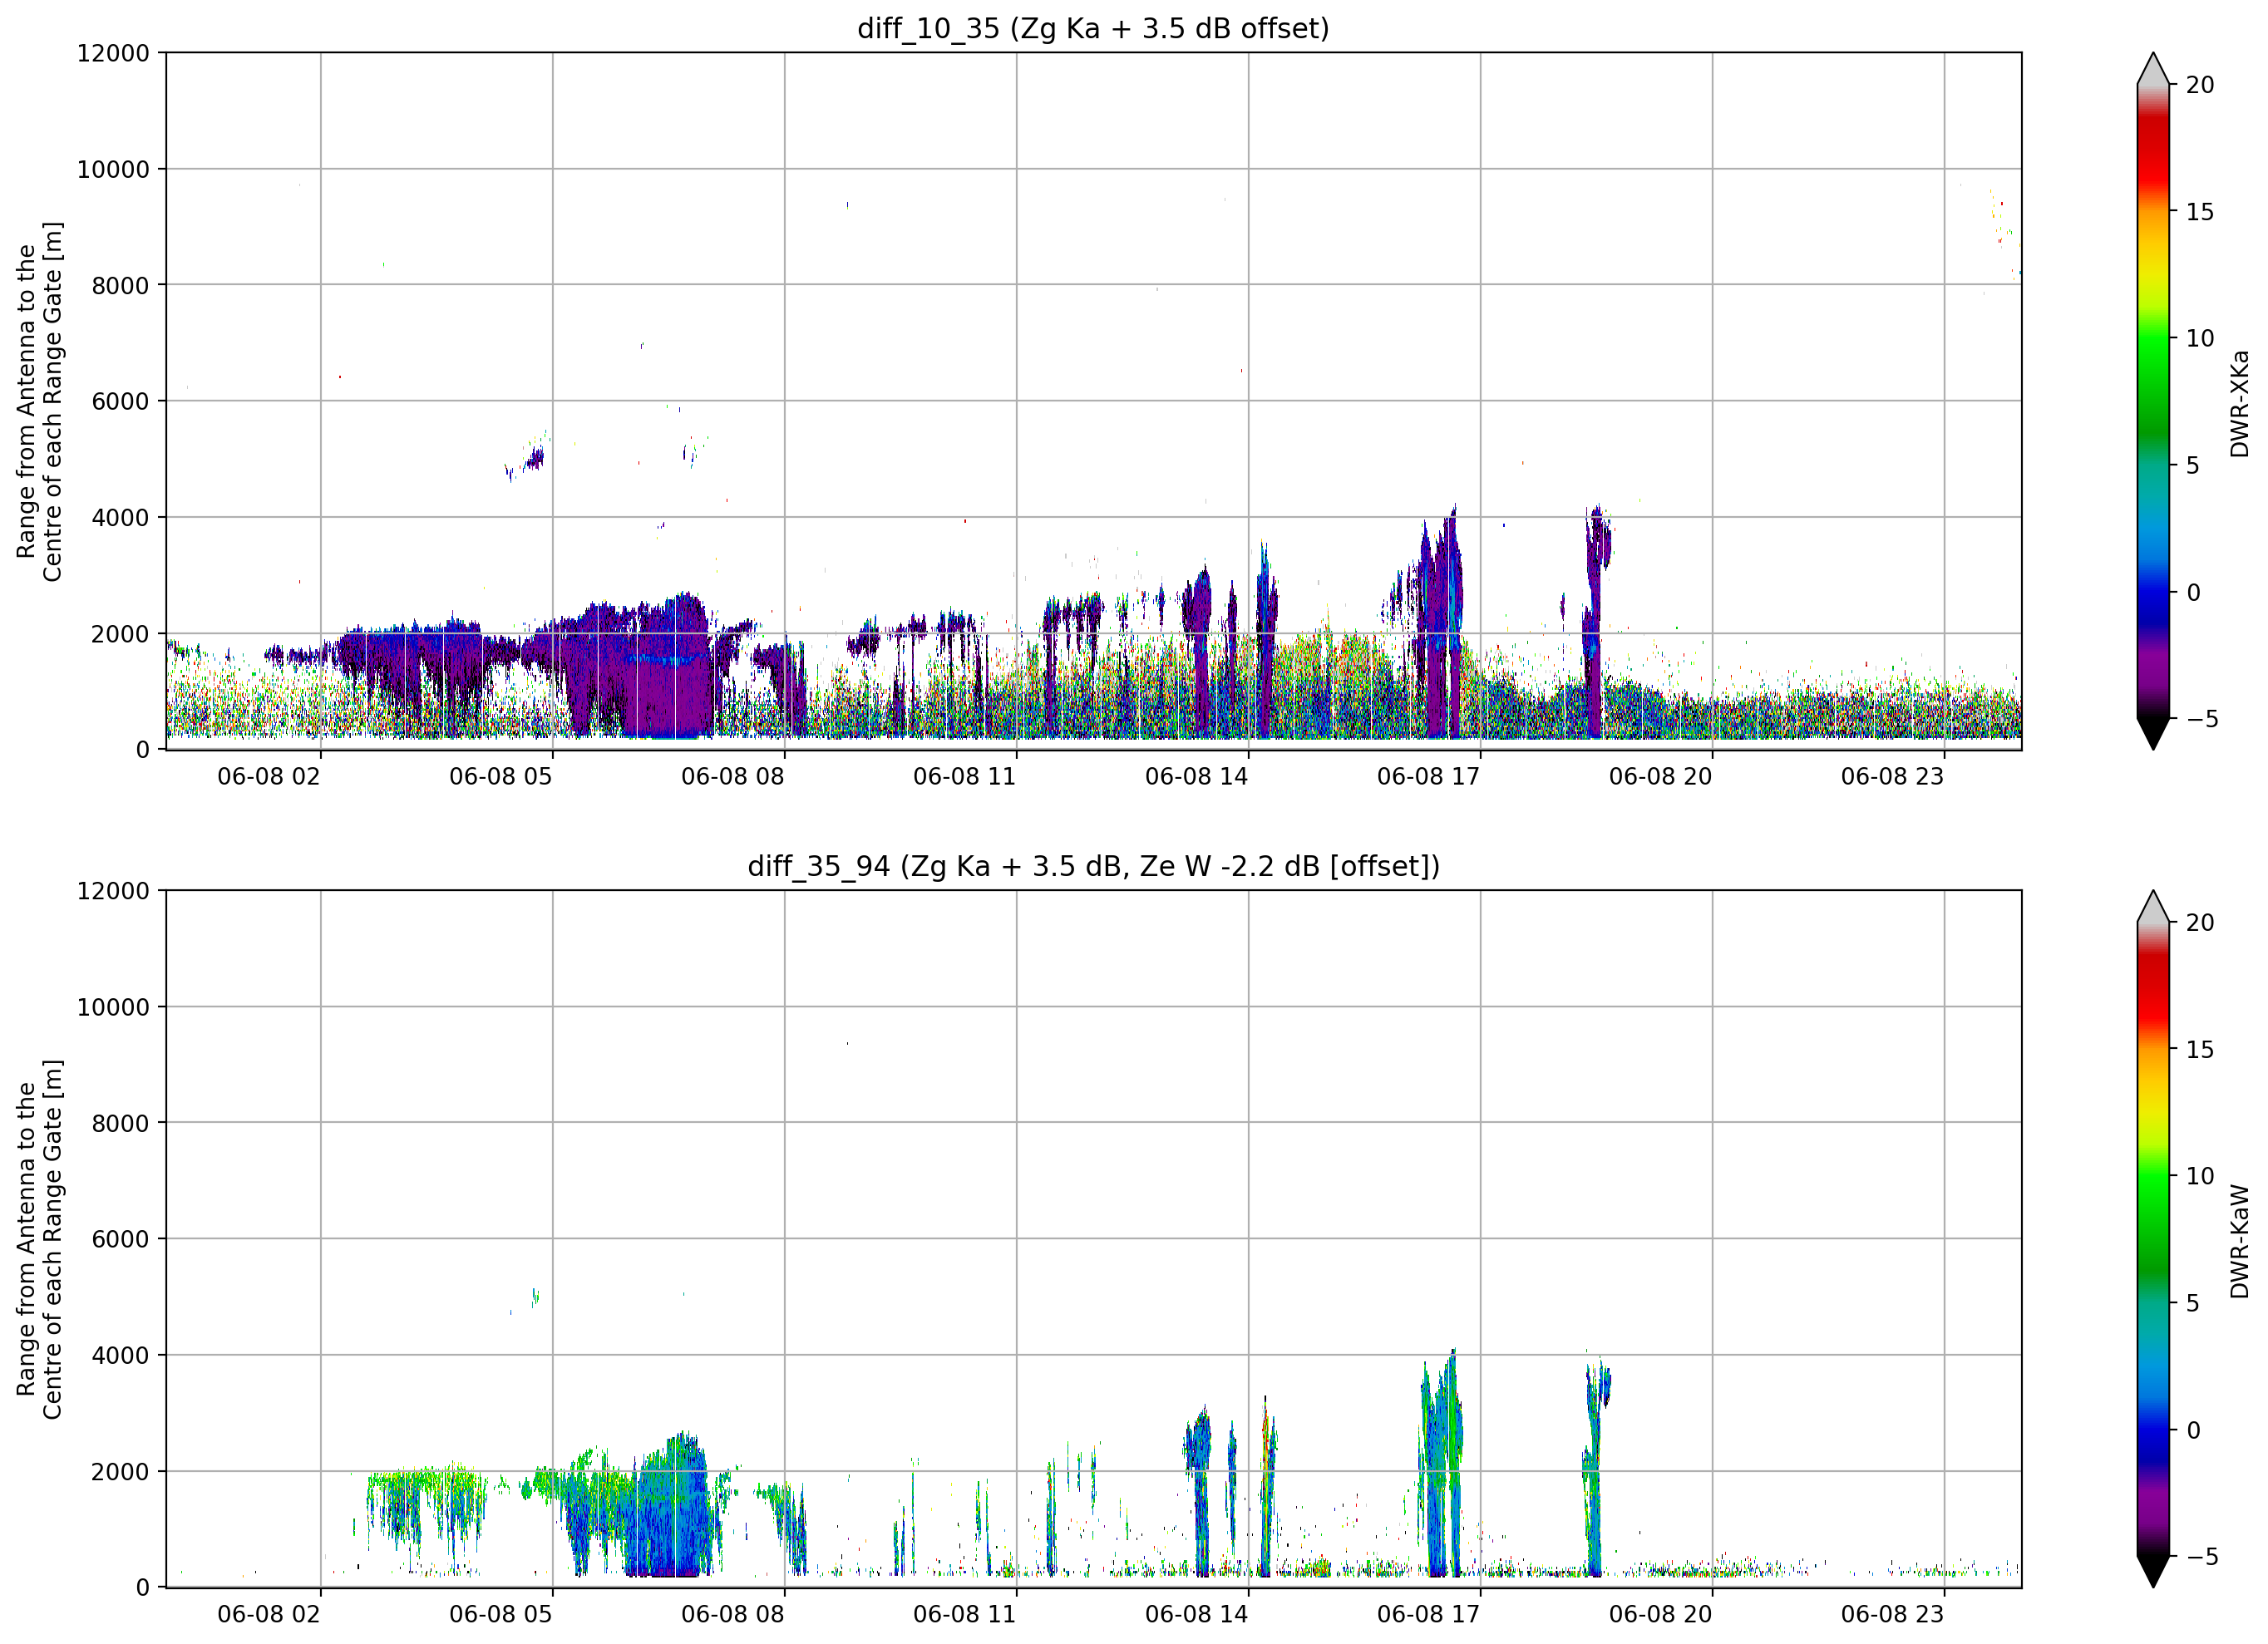This screenshot has width=2268, height=1644.
Task: Click the 06-08 23 time label under top plot
Action: coord(1893,777)
